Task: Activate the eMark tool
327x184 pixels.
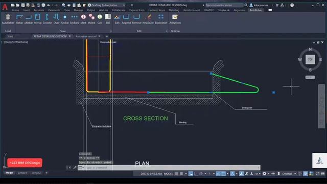Action: pos(91,19)
